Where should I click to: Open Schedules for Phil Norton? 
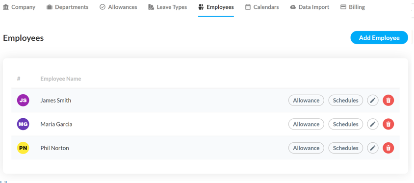pyautogui.click(x=346, y=148)
